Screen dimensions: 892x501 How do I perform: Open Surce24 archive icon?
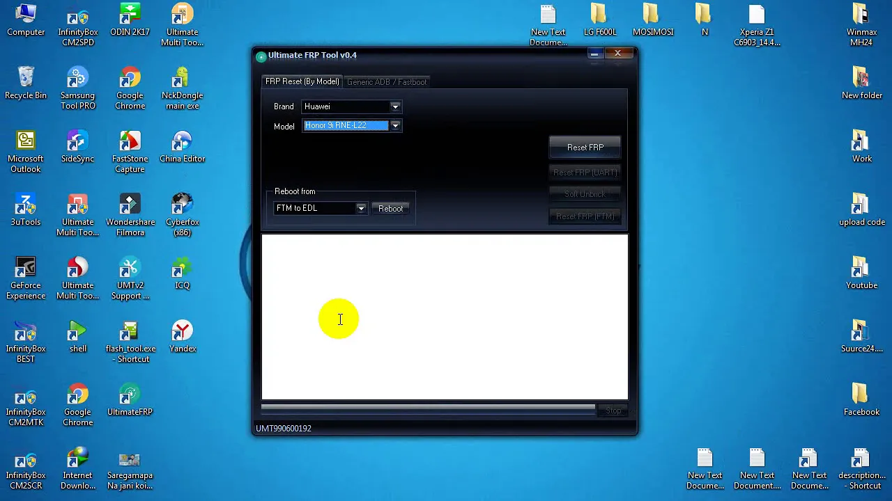[862, 337]
